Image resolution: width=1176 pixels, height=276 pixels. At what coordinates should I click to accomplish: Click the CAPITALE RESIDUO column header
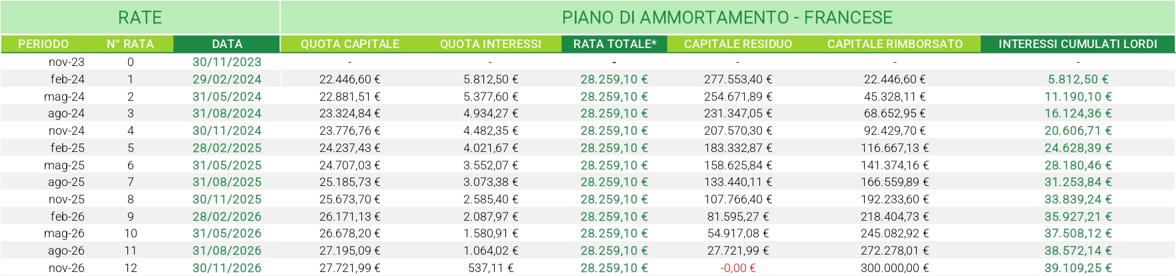pos(738,44)
